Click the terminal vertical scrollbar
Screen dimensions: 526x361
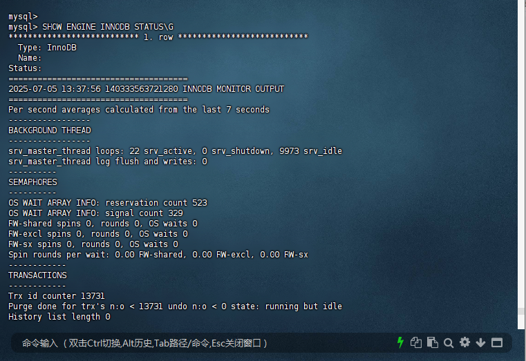[x=521, y=164]
